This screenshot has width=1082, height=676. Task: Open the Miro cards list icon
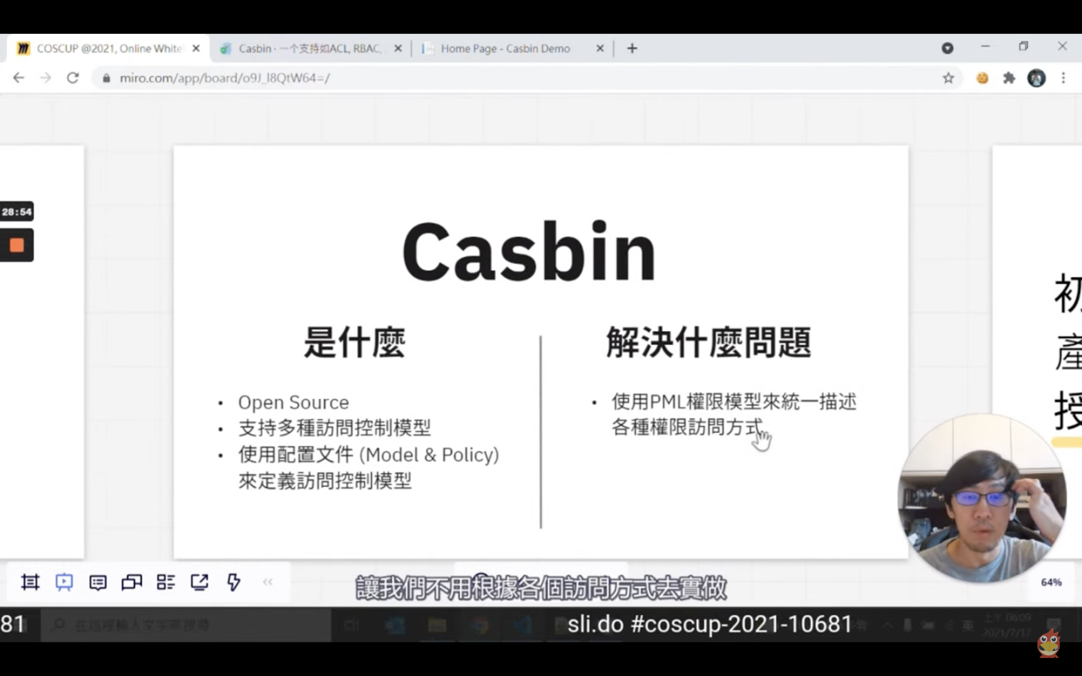pos(165,582)
